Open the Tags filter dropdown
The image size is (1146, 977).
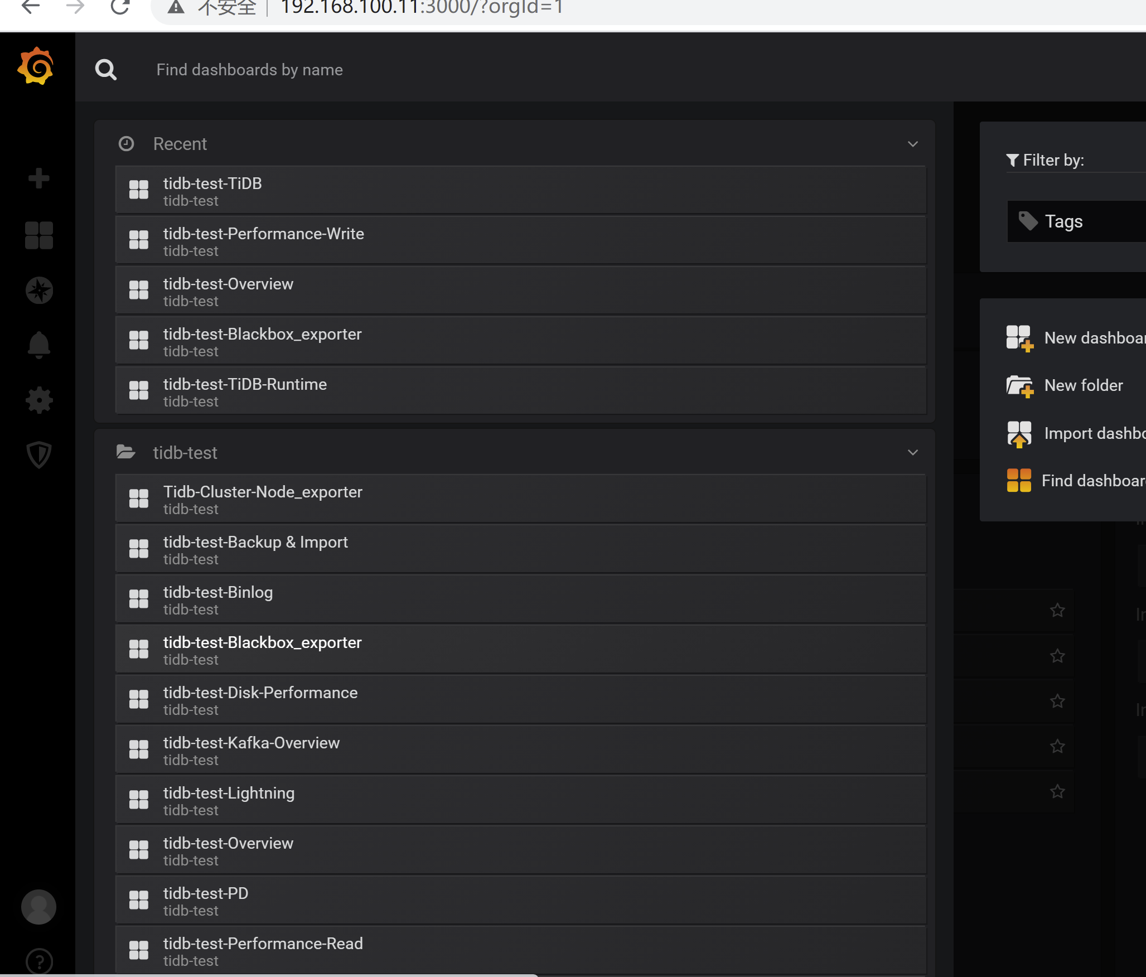pyautogui.click(x=1076, y=221)
